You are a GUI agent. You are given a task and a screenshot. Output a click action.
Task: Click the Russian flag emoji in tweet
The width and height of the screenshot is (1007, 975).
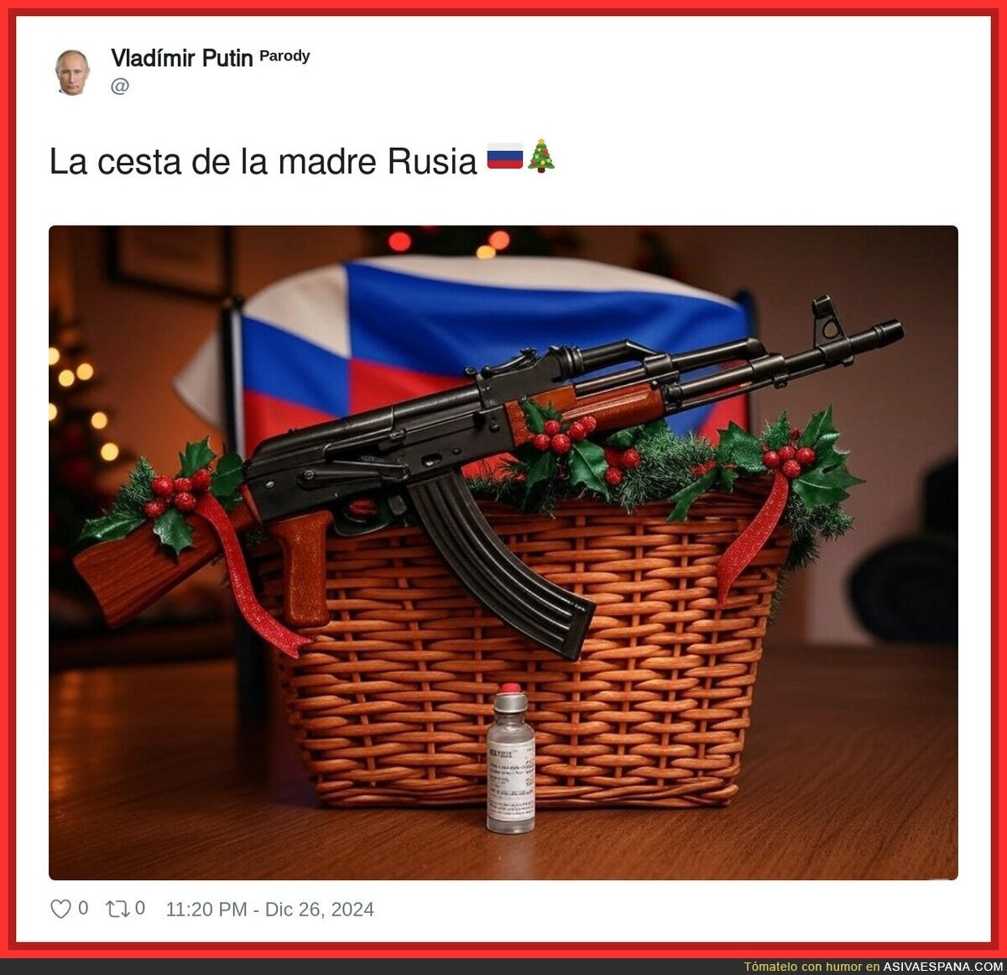coord(504,159)
